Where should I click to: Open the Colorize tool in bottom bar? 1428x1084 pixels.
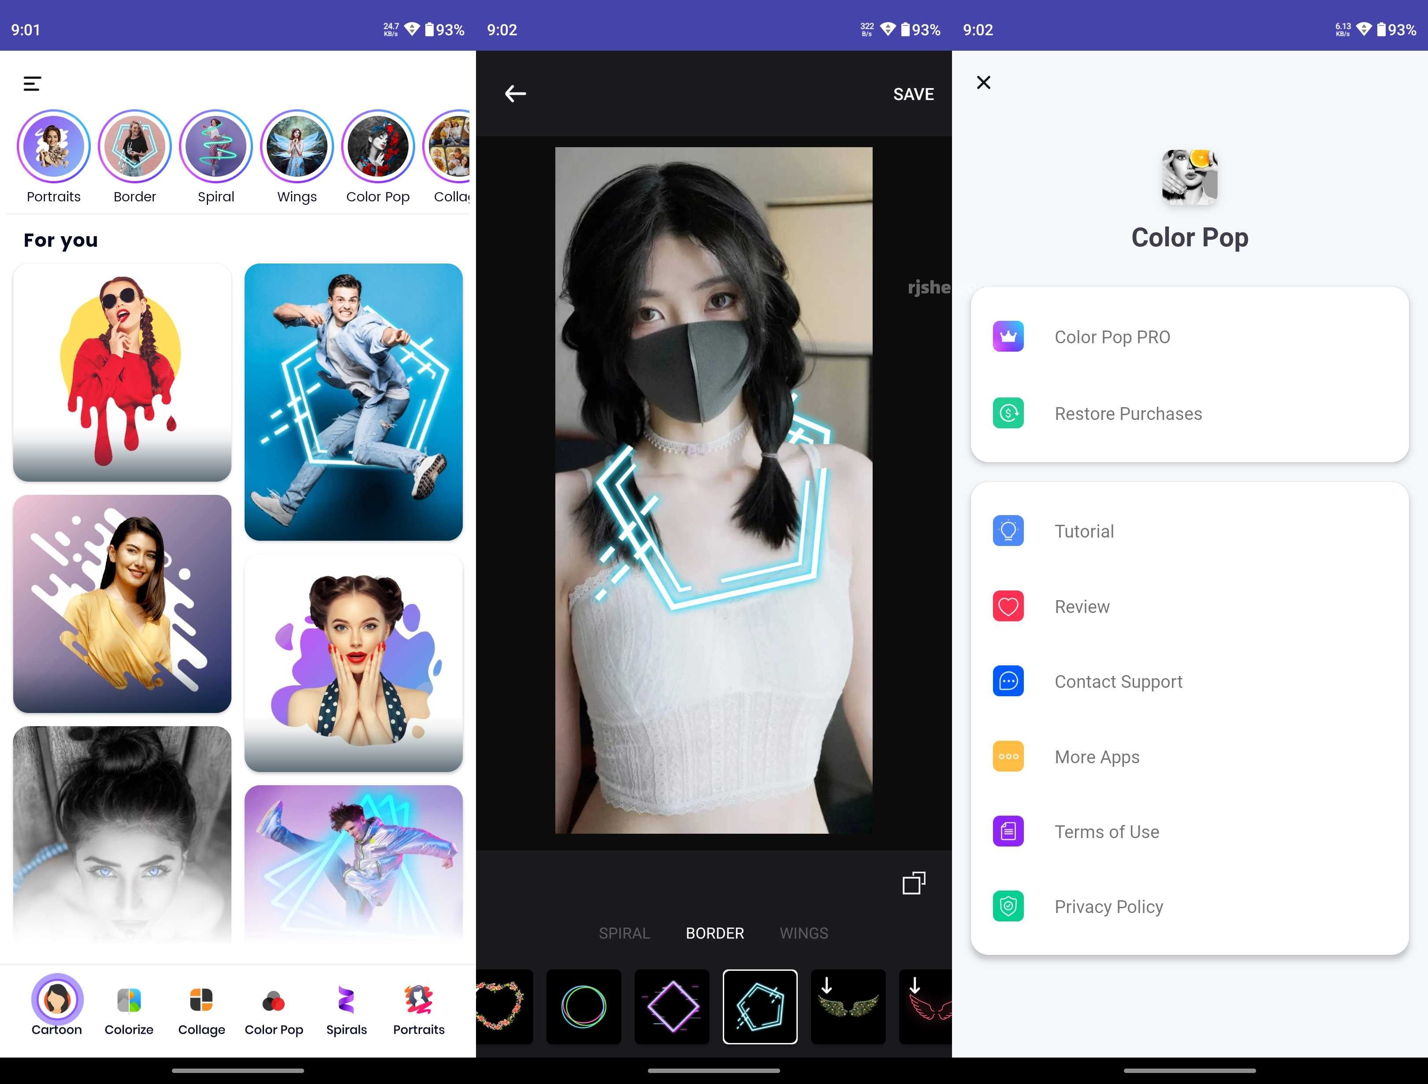(x=129, y=1010)
